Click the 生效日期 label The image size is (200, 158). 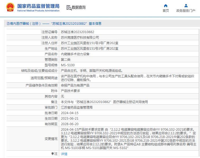click(51, 119)
